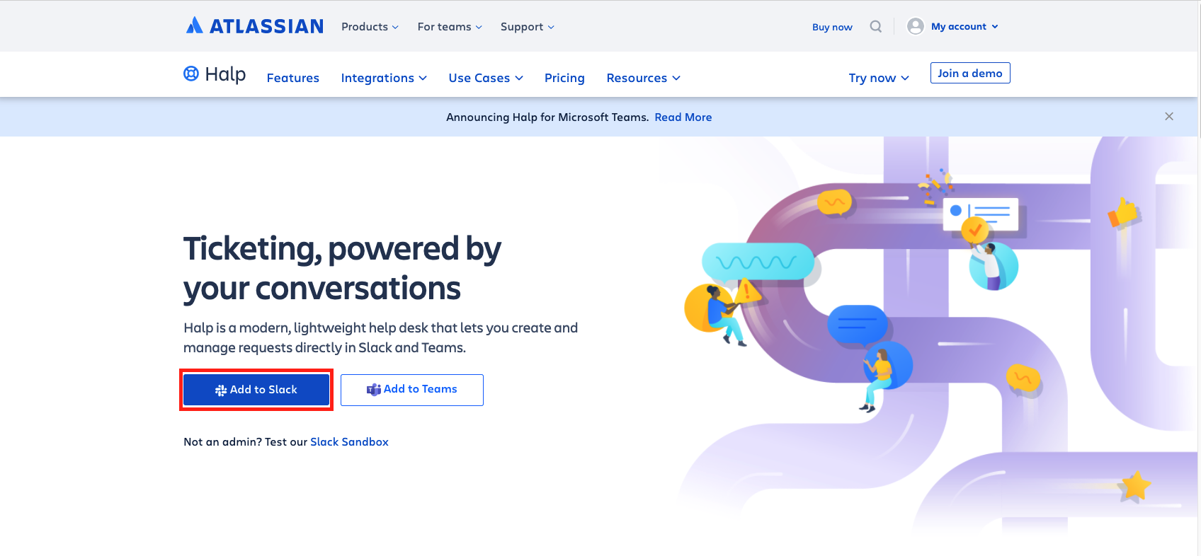1201x556 pixels.
Task: Open the Slack Sandbox link
Action: (349, 442)
